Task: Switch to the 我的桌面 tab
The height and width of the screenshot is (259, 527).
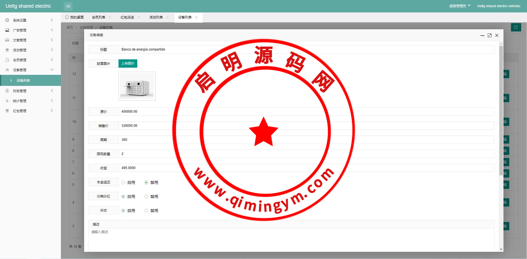Action: pyautogui.click(x=74, y=17)
